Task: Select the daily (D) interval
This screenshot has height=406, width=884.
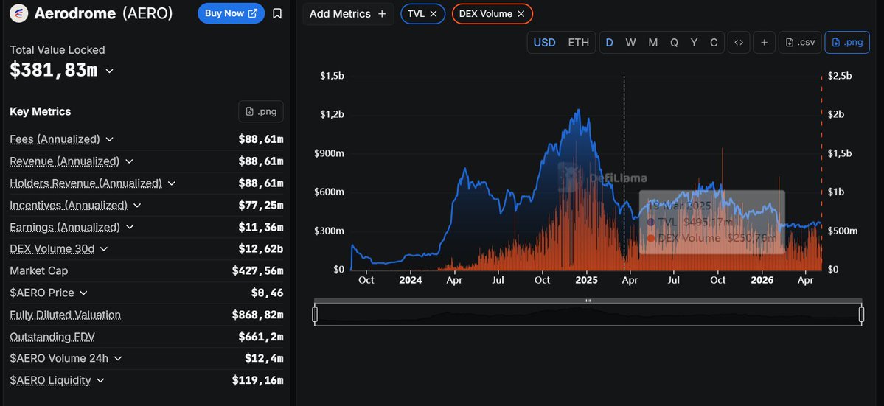Action: 610,43
